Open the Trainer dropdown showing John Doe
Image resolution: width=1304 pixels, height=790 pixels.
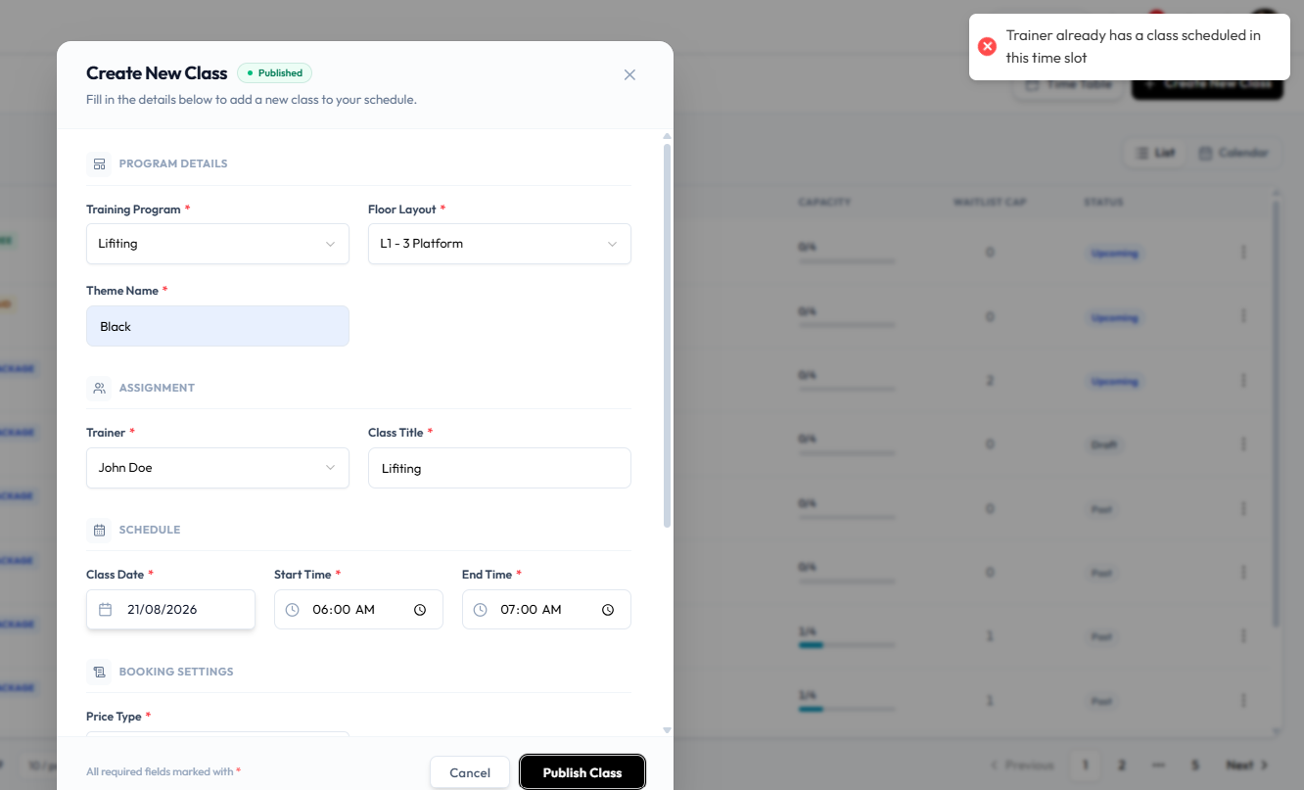217,468
